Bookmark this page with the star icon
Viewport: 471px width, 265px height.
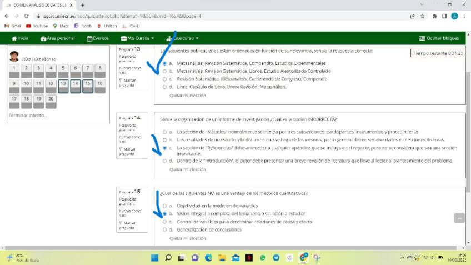[422, 16]
